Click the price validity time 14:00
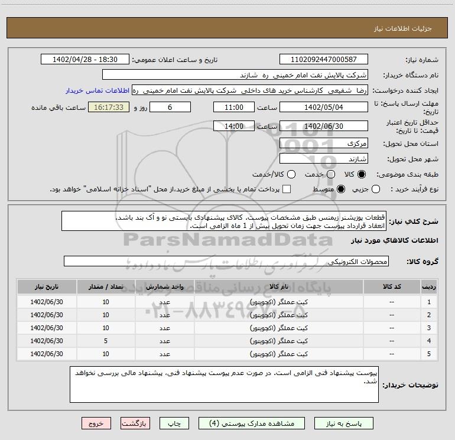This screenshot has height=440, width=455. pyautogui.click(x=234, y=126)
